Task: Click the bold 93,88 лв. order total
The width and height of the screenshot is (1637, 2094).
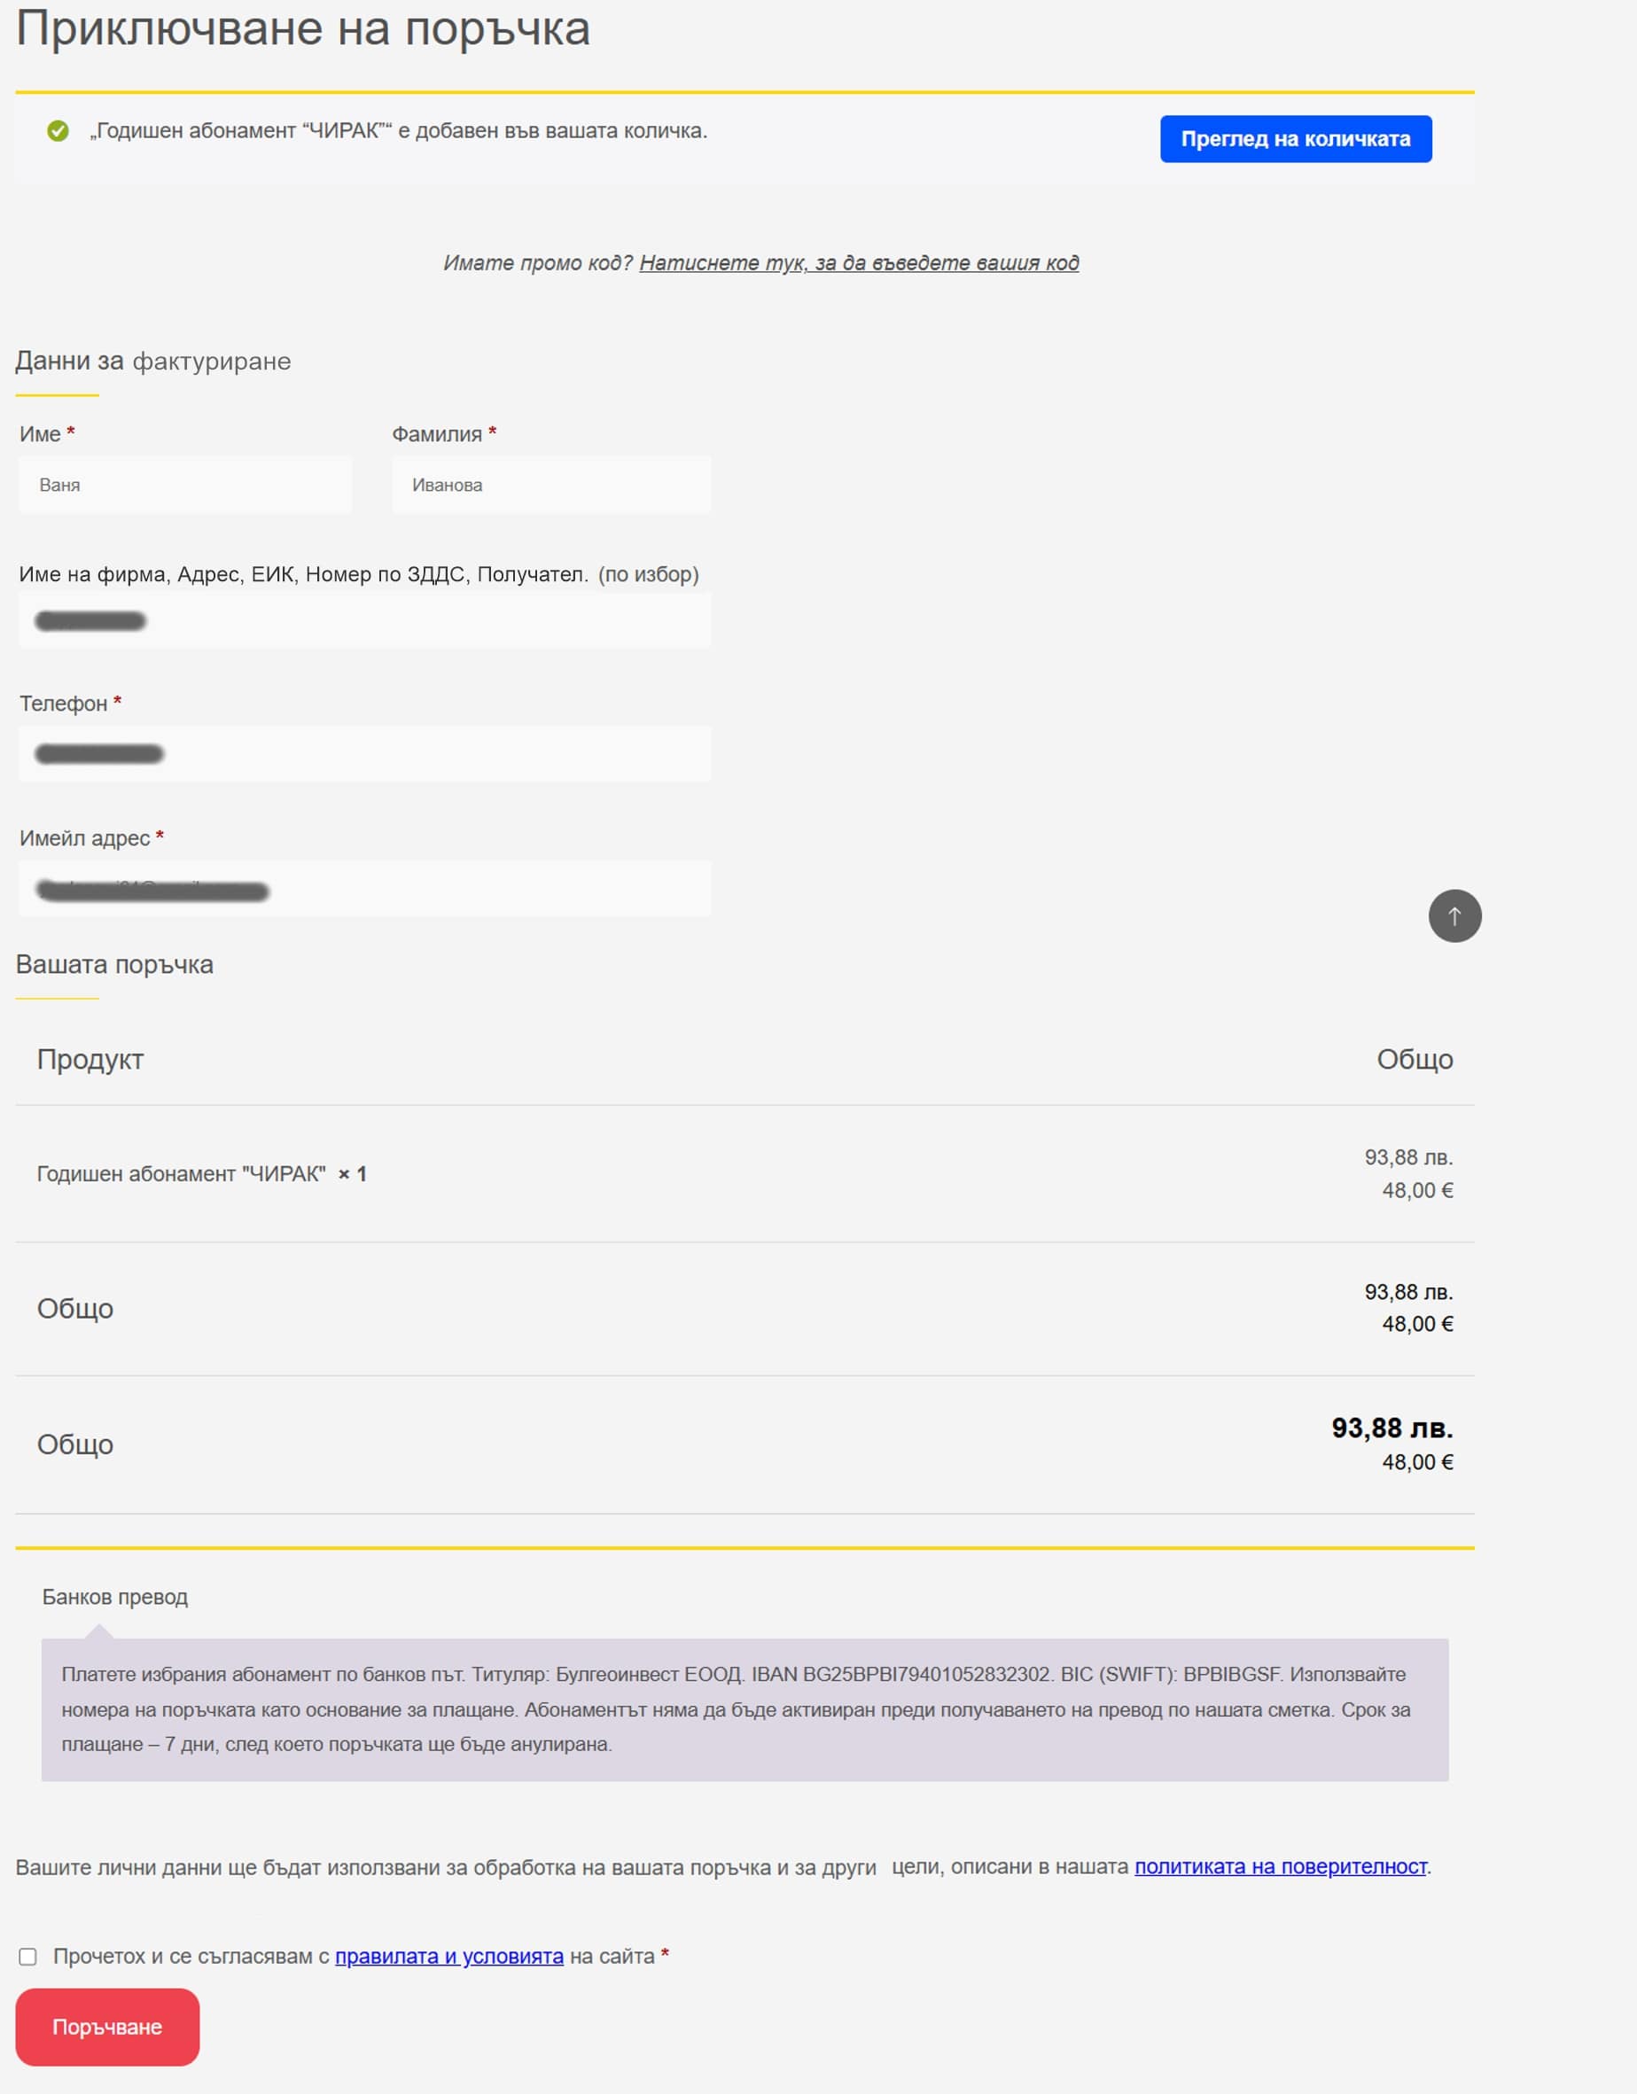Action: point(1391,1428)
